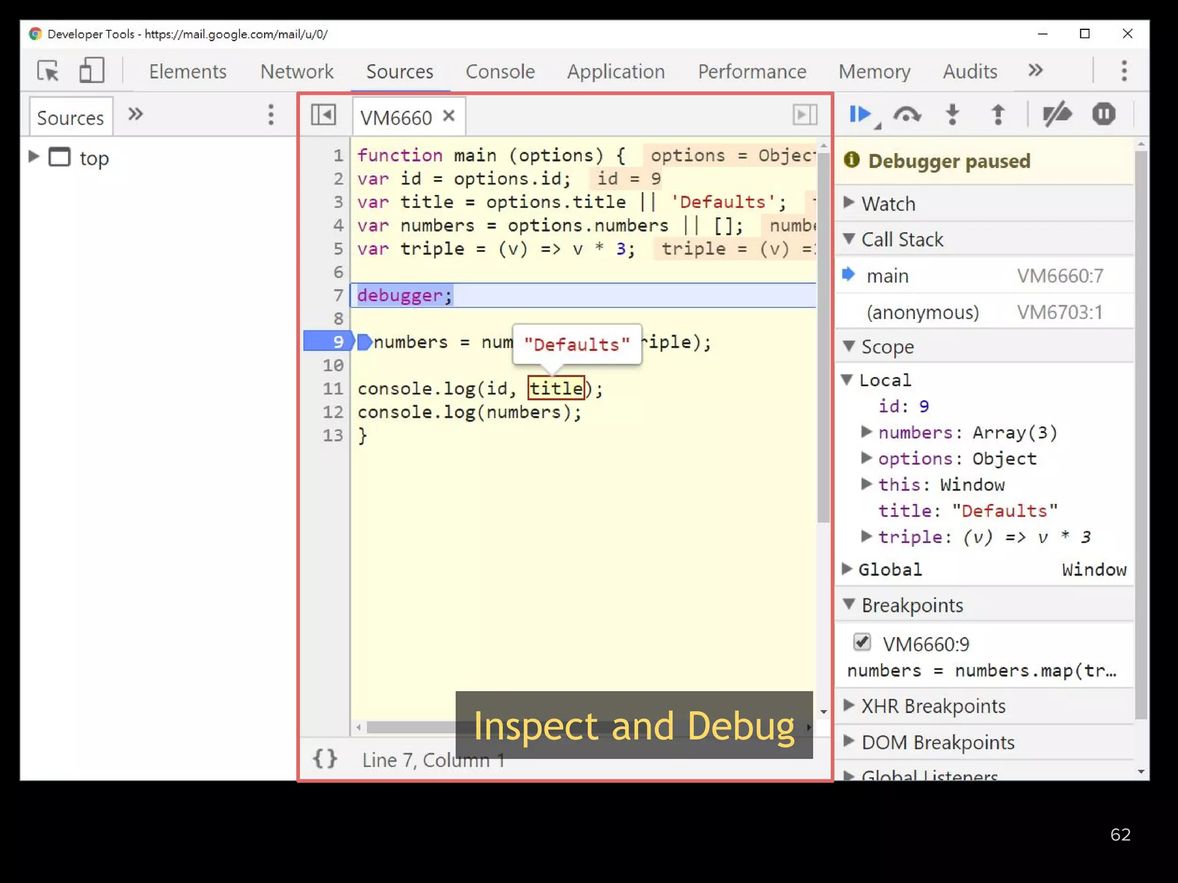Activate the inspect element picker tool
Screen dimensions: 1178x883
(x=48, y=71)
